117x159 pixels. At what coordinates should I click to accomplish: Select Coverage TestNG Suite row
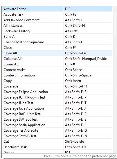point(57,131)
